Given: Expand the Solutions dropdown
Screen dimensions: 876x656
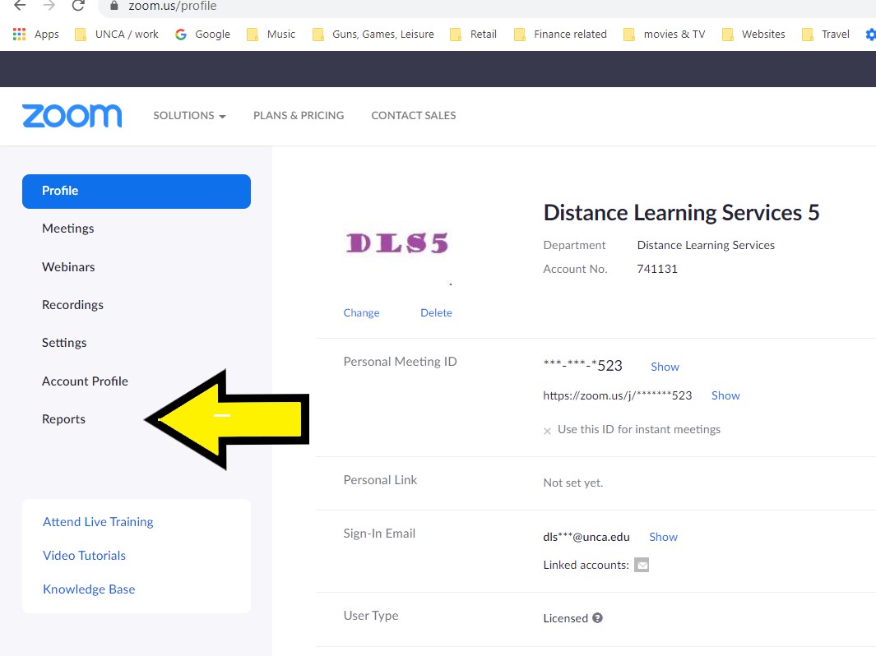Looking at the screenshot, I should coord(189,116).
